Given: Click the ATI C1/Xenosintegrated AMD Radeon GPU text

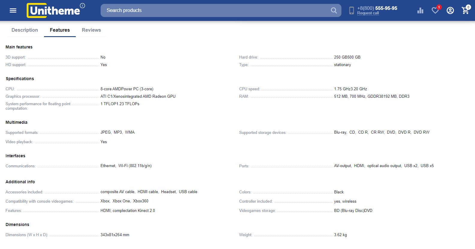Looking at the screenshot, I should [x=138, y=96].
